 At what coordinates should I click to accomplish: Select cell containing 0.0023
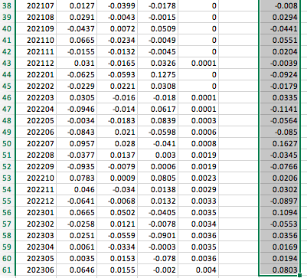click(x=198, y=178)
